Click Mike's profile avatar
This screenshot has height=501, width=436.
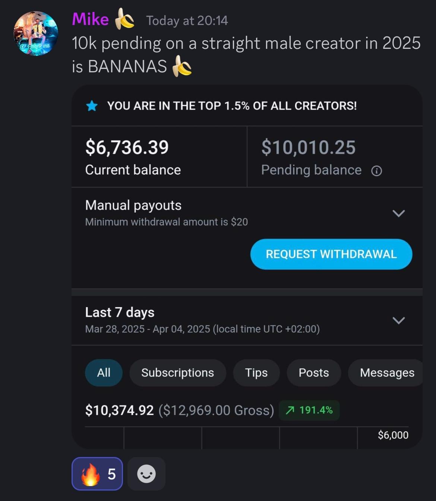pos(36,34)
